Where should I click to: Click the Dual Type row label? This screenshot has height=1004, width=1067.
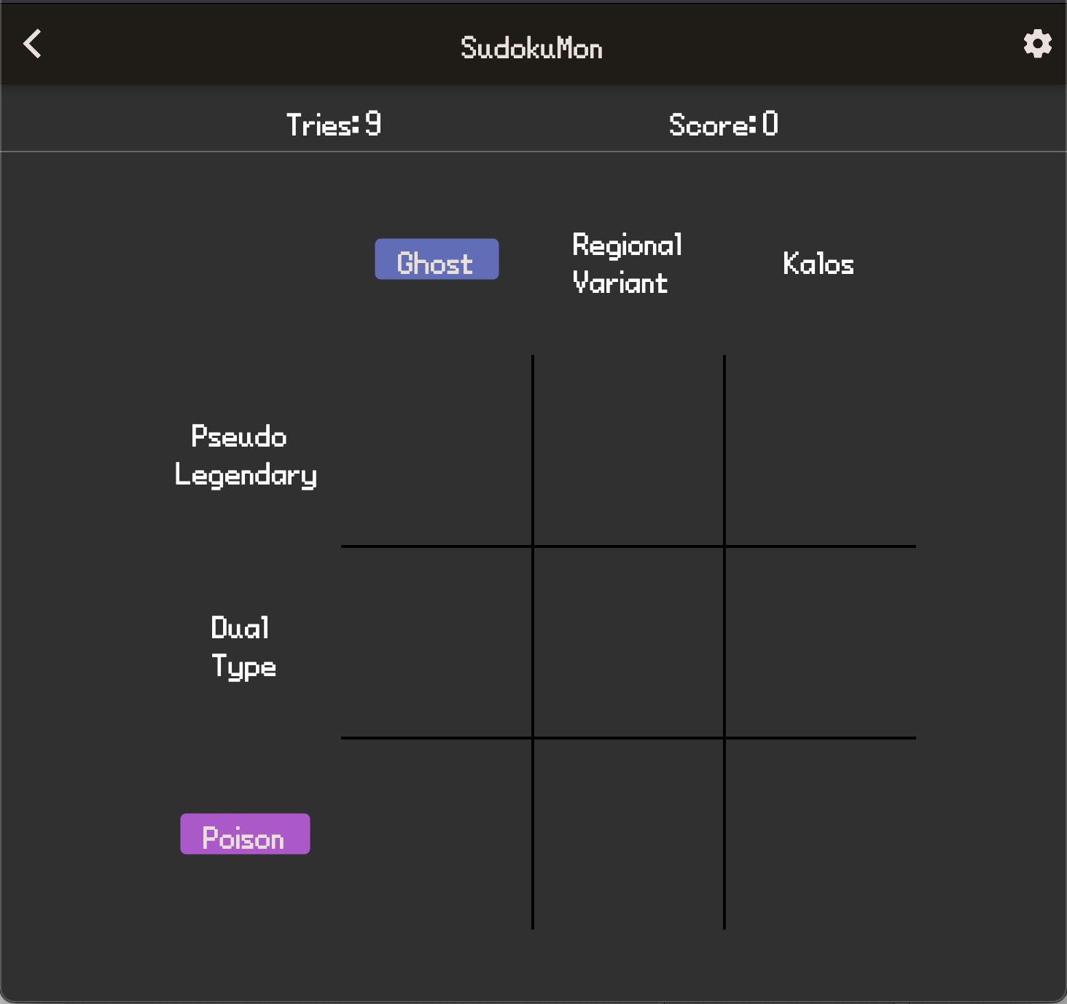click(x=243, y=647)
